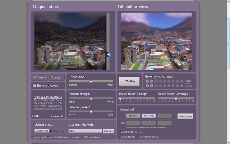Screen dimensions: 230x144
Task: Select the square outline bokeh shape
Action: click(x=152, y=86)
